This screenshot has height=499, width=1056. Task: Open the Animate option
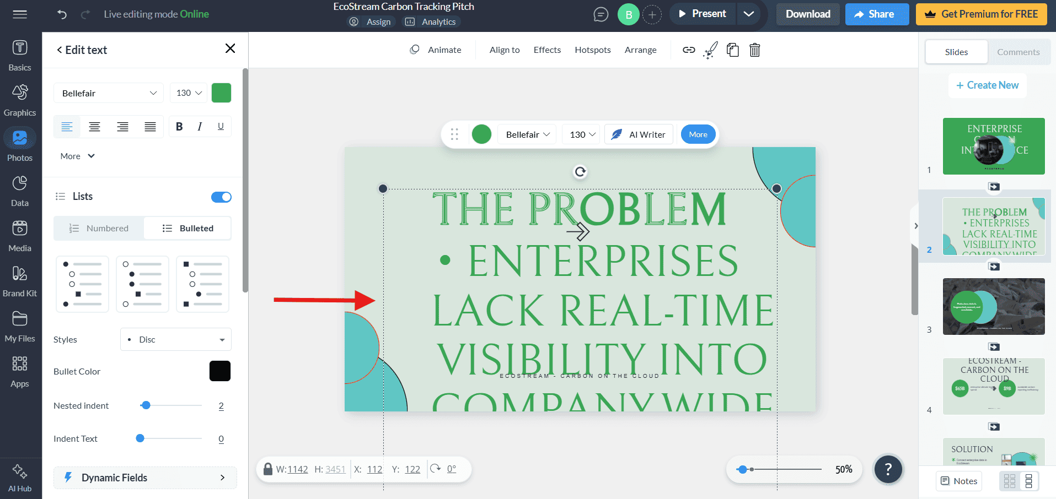pyautogui.click(x=435, y=50)
